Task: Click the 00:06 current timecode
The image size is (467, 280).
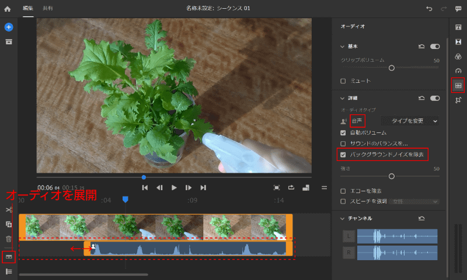Action: pos(48,188)
